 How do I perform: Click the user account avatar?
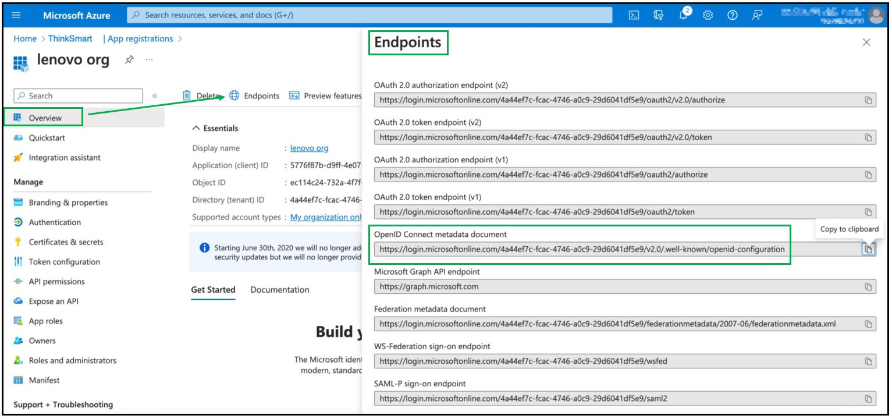pyautogui.click(x=876, y=16)
